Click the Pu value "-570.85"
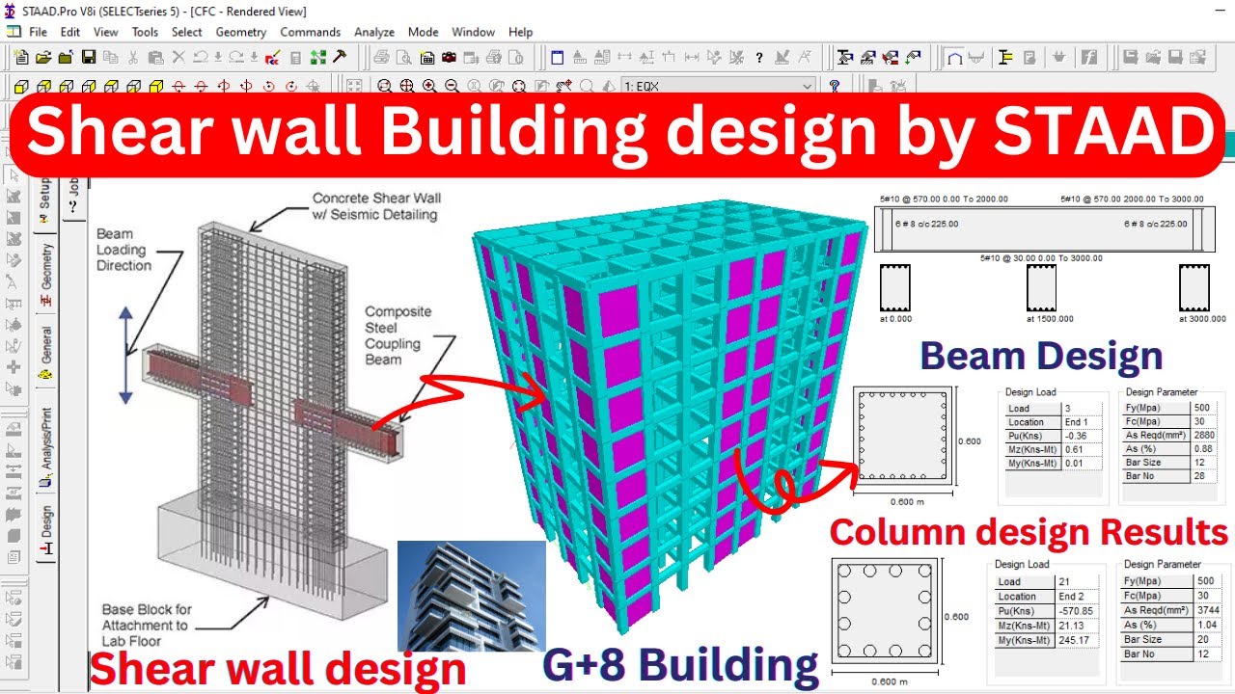This screenshot has height=694, width=1235. click(x=1077, y=610)
